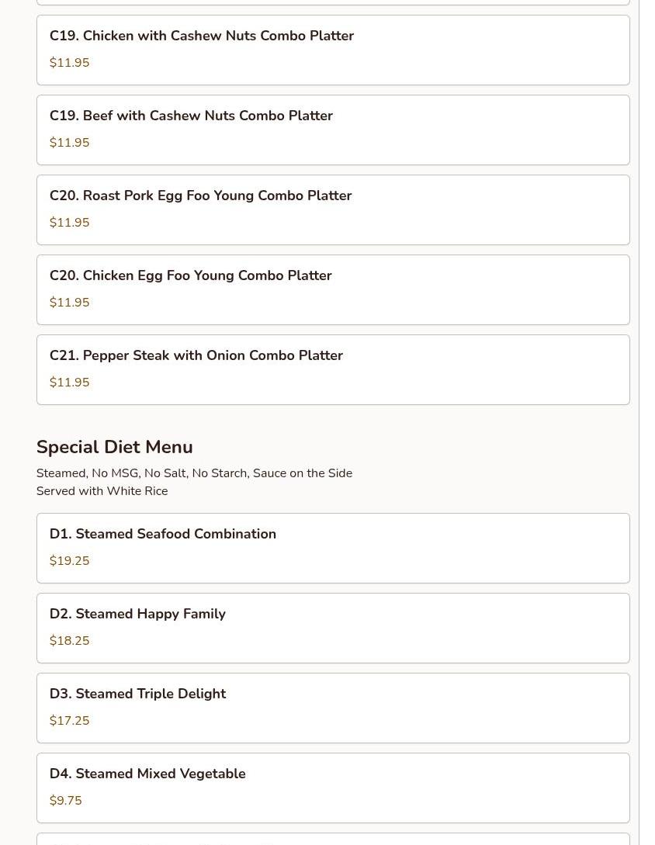Click the partially visible card at page bottom
655x845 pixels.
point(332,840)
